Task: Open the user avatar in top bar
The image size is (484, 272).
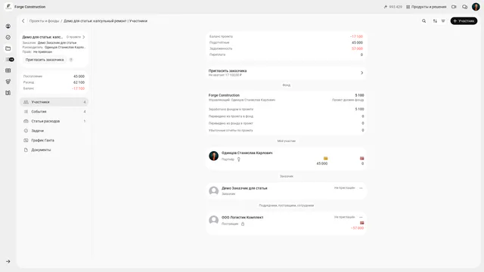Action: pyautogui.click(x=476, y=7)
